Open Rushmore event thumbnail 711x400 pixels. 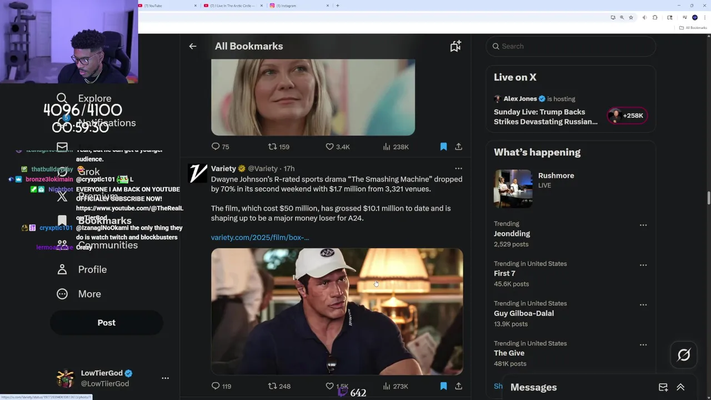coord(513,189)
